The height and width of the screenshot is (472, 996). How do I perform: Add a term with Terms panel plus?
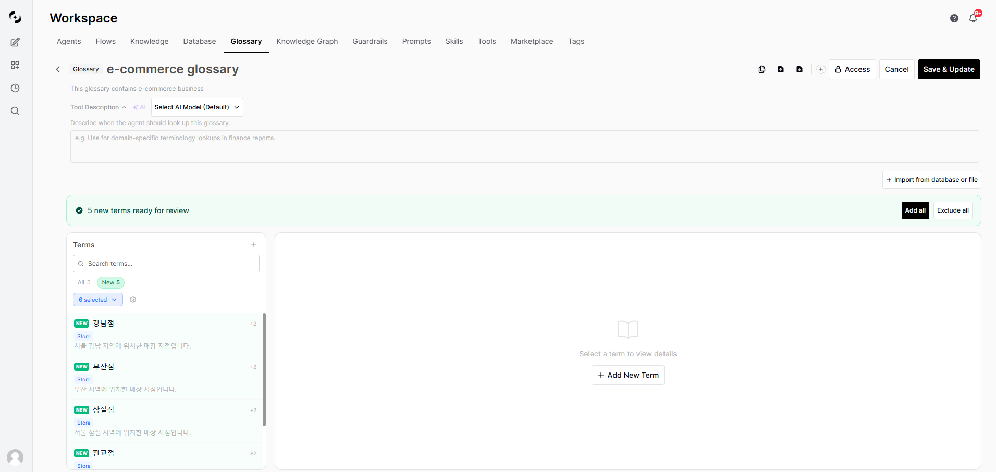[x=254, y=245]
